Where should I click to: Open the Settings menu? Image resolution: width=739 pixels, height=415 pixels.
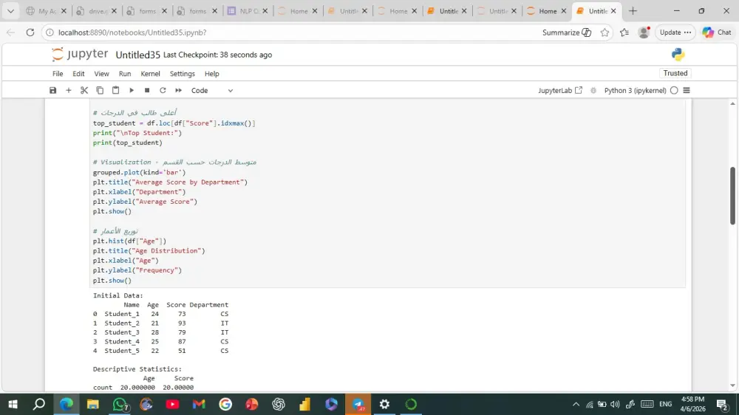(x=183, y=74)
